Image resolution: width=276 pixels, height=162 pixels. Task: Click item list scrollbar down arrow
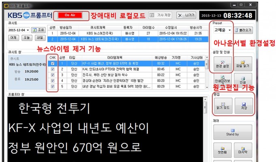[x=207, y=87]
